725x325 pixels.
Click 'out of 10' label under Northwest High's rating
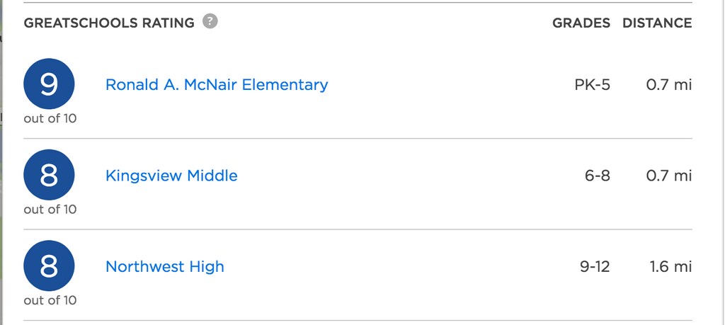(x=50, y=300)
